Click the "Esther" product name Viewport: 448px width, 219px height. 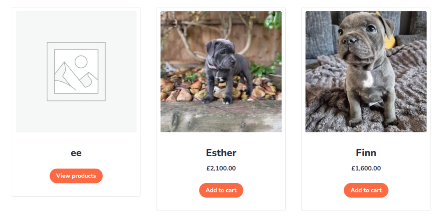pos(221,153)
